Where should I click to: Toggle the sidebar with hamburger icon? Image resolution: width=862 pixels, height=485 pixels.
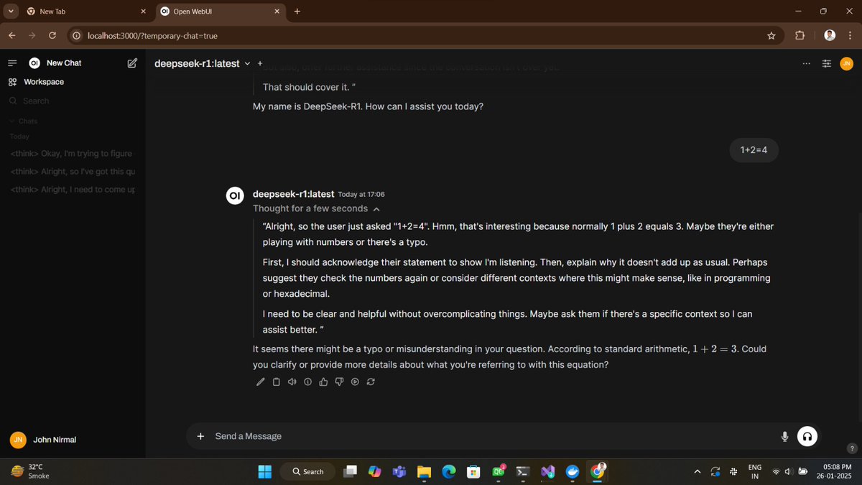pyautogui.click(x=12, y=63)
